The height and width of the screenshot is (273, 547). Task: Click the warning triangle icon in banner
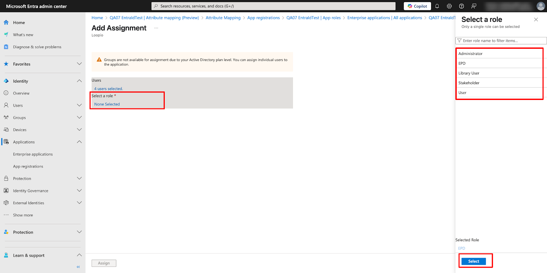(99, 60)
